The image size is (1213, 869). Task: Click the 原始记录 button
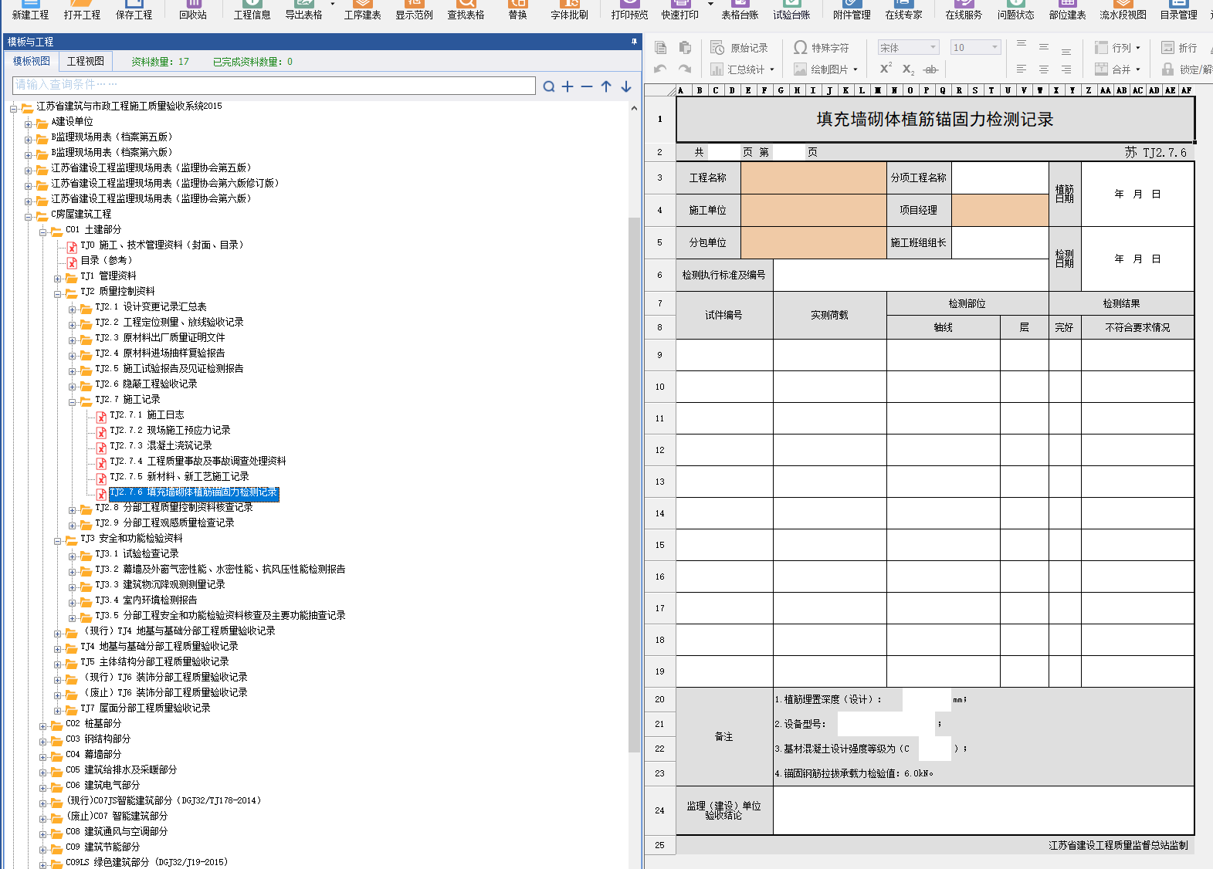[739, 48]
